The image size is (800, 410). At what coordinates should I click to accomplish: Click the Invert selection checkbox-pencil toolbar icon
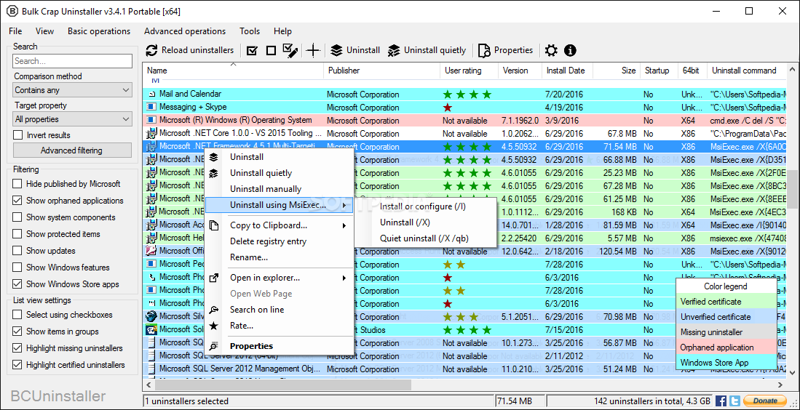[x=290, y=50]
